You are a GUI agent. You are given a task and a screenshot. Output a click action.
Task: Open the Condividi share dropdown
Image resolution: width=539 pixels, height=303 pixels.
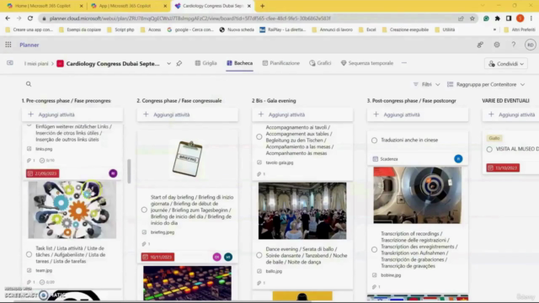click(x=506, y=64)
